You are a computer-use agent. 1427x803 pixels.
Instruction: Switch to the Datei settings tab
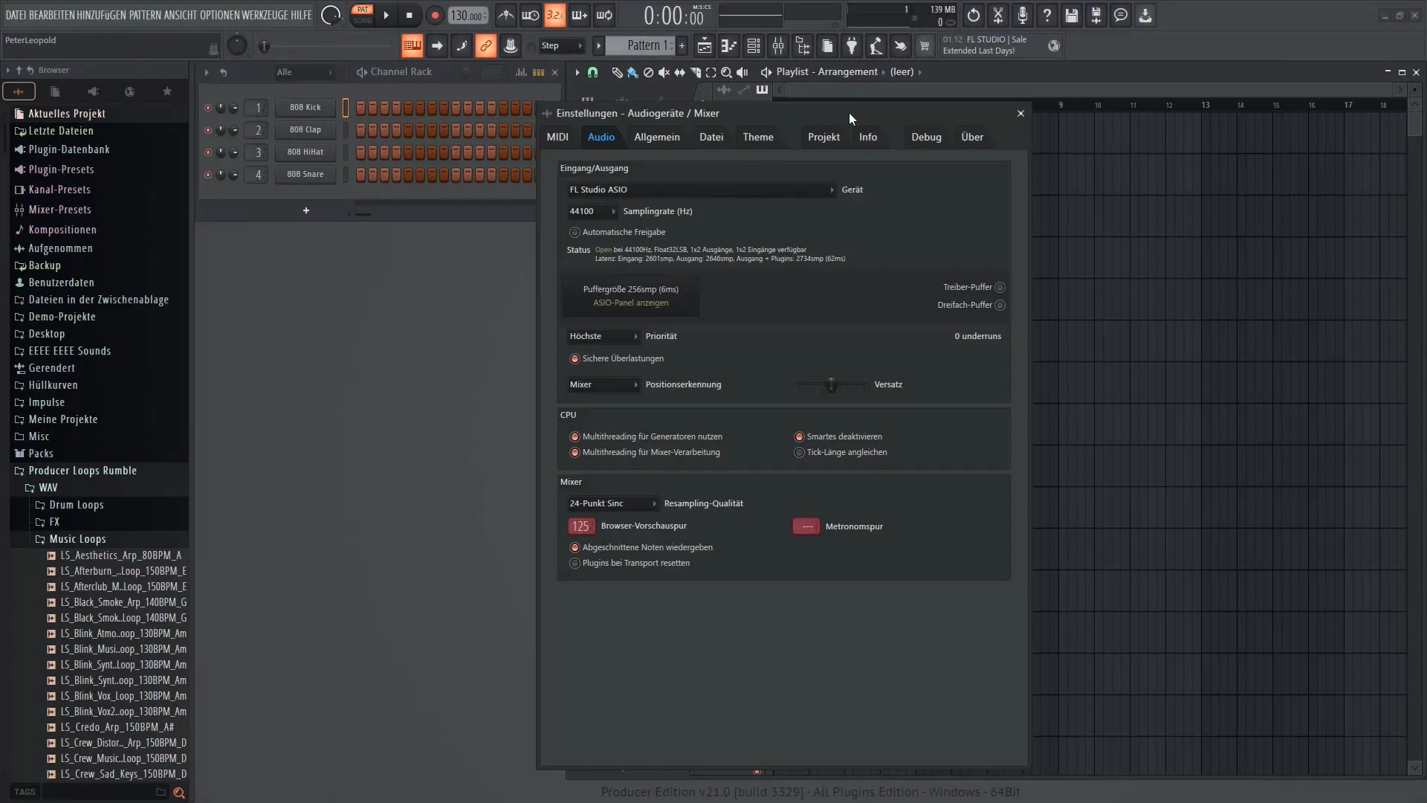click(x=711, y=138)
